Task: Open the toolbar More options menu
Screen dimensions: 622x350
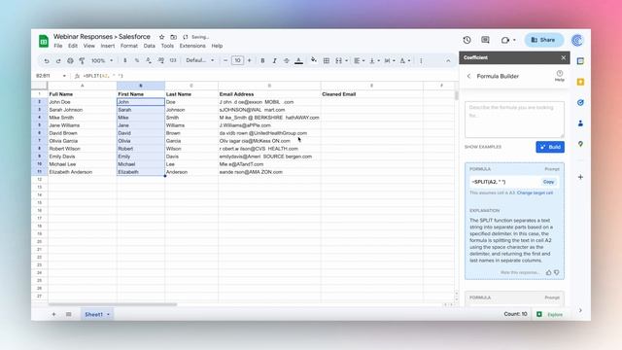Action: [x=421, y=60]
